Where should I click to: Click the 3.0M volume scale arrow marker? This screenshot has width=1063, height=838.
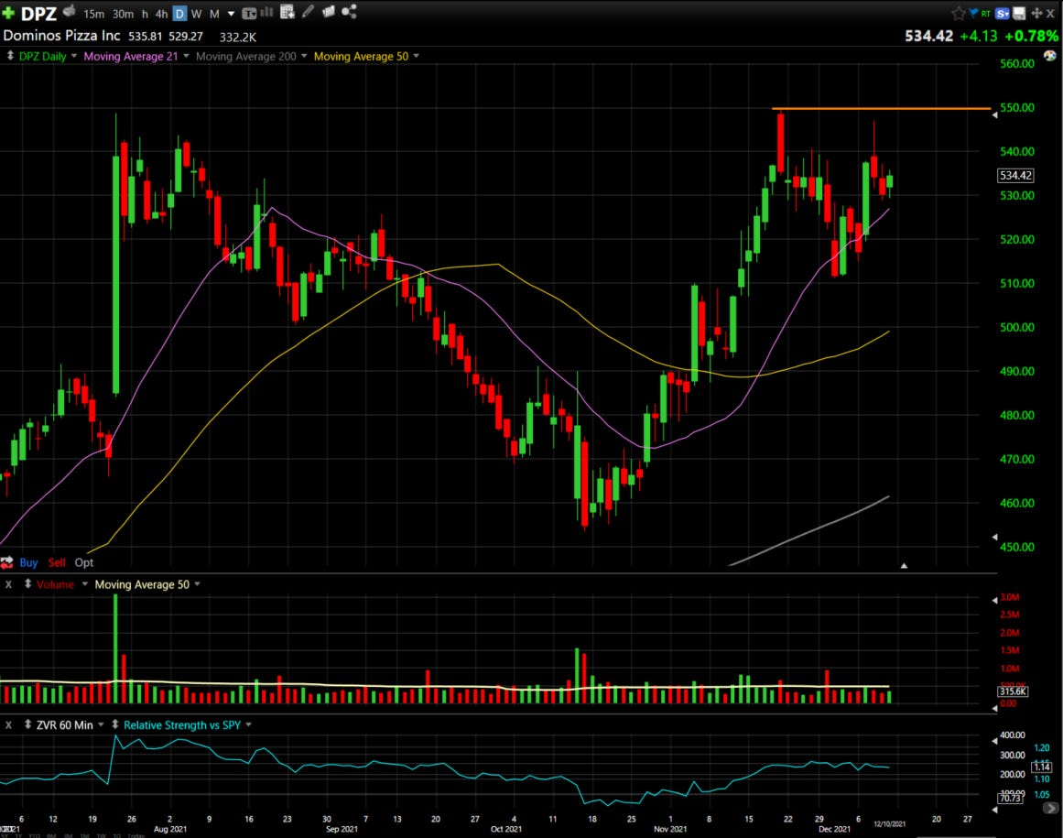coord(994,600)
